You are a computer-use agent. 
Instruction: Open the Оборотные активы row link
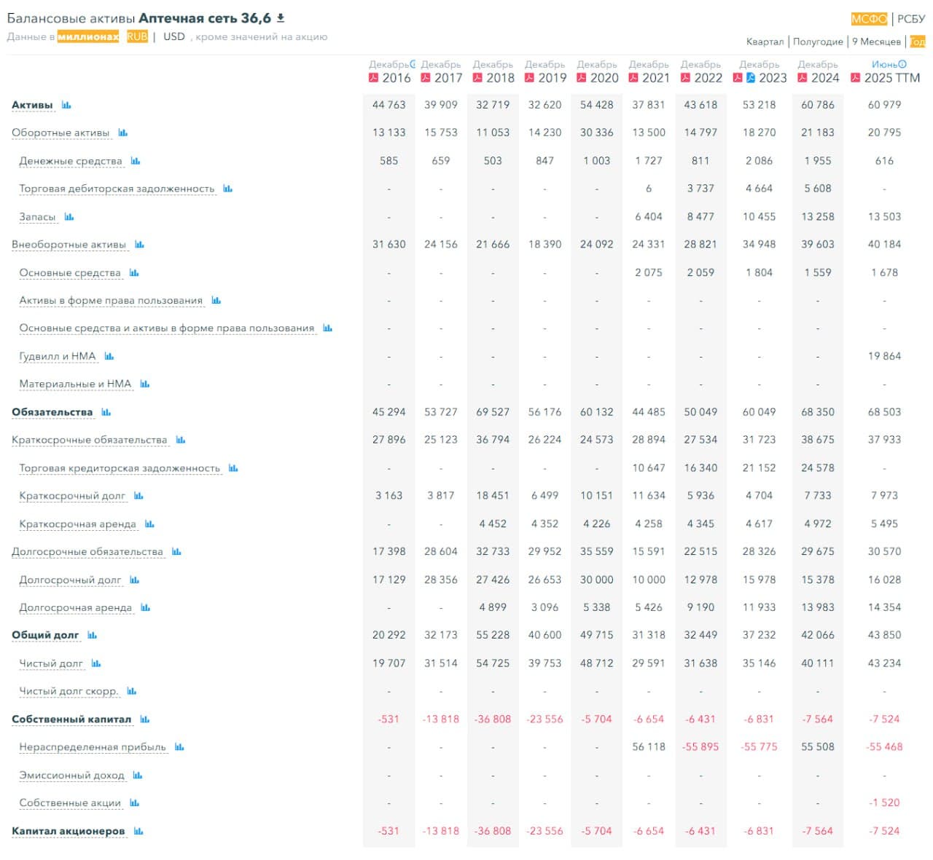(61, 133)
